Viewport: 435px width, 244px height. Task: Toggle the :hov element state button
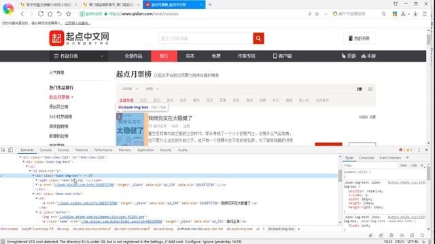(403, 165)
